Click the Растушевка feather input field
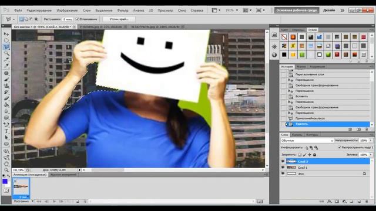The height and width of the screenshot is (211, 376). point(68,19)
